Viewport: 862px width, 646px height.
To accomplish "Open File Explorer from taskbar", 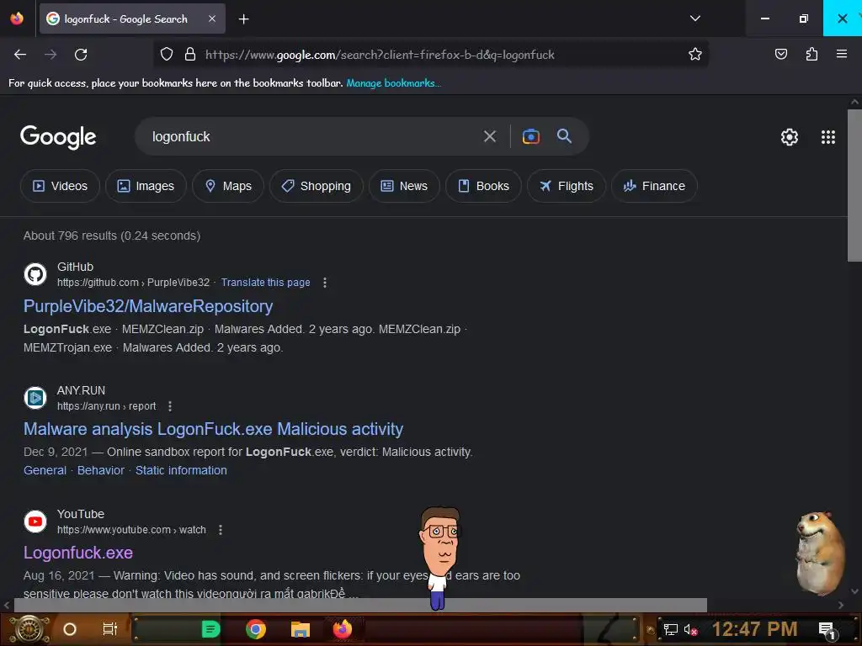I will [301, 629].
